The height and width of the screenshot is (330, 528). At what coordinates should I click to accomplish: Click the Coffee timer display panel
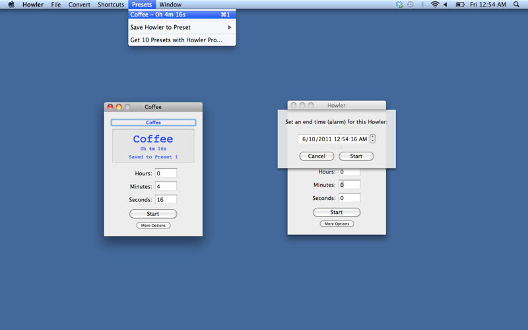[x=153, y=146]
